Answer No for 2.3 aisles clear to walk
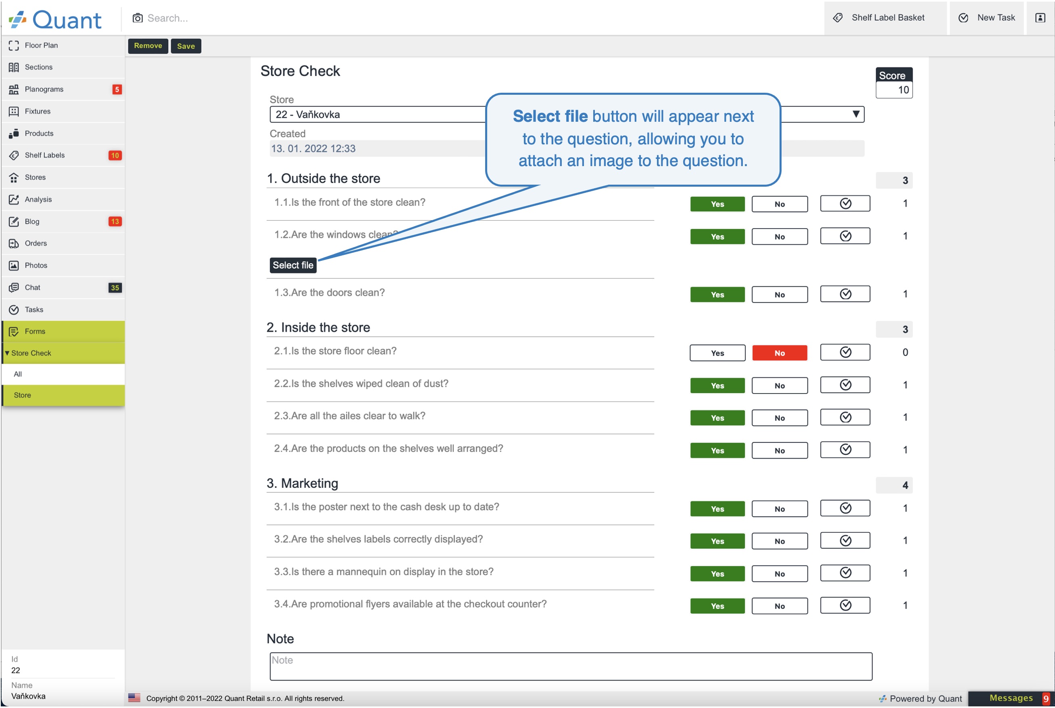Viewport: 1055px width, 708px height. [780, 418]
